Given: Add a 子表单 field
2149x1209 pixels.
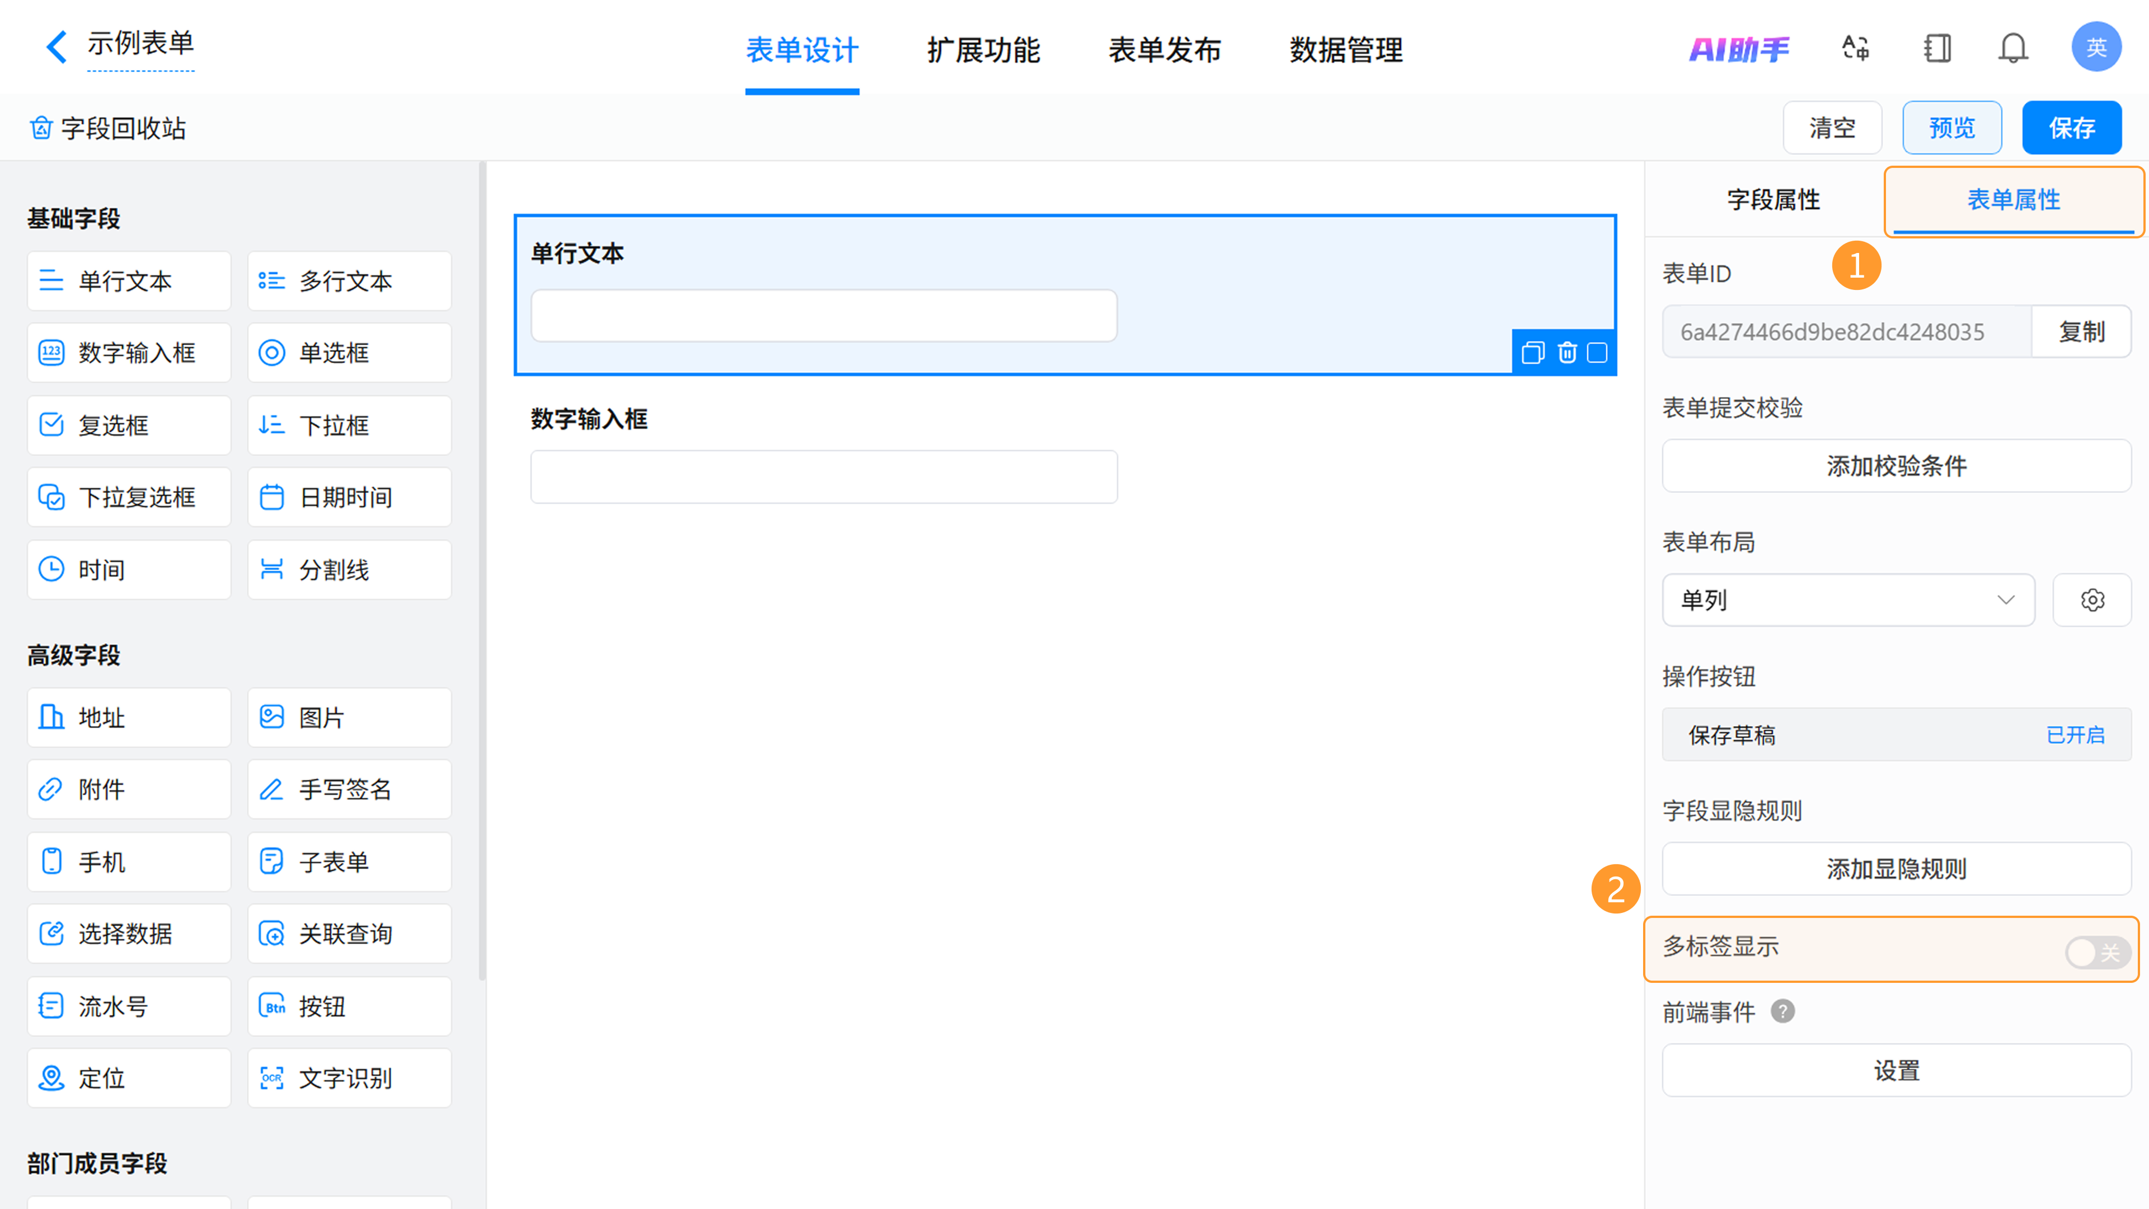Looking at the screenshot, I should point(350,862).
